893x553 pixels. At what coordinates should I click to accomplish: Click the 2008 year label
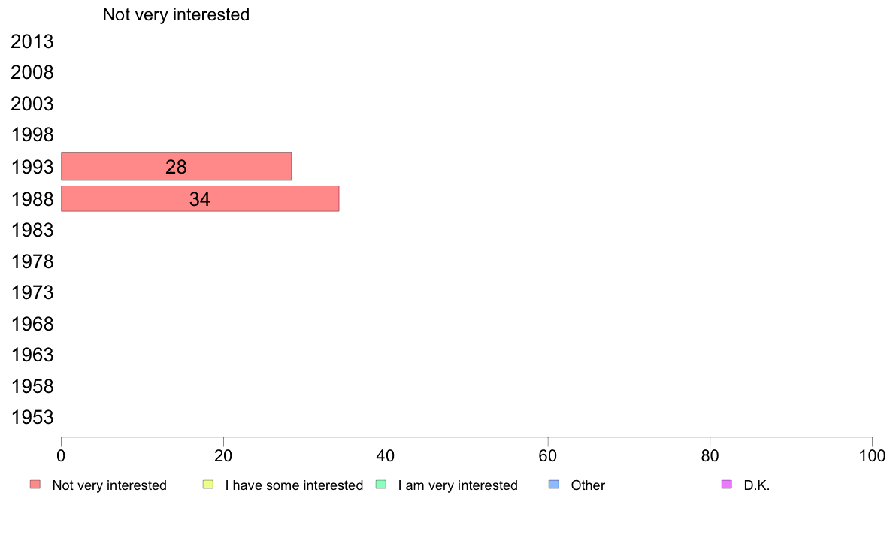32,73
